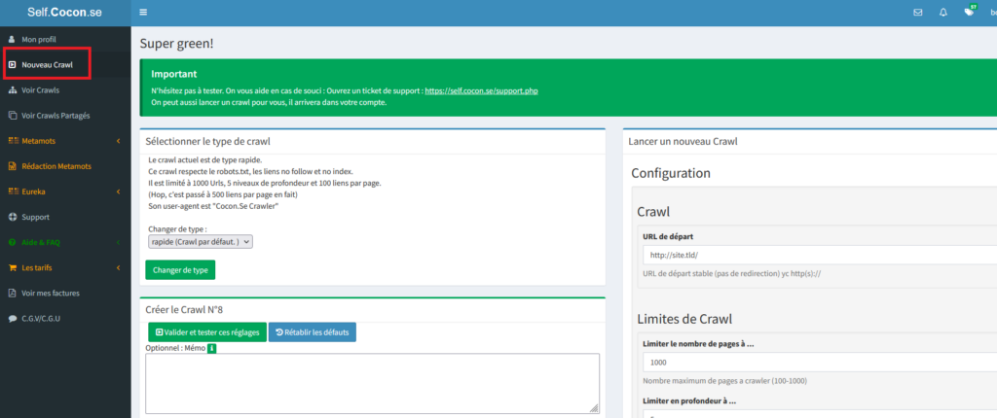The image size is (997, 418).
Task: Click inside the Mémo text area
Action: coord(371,383)
